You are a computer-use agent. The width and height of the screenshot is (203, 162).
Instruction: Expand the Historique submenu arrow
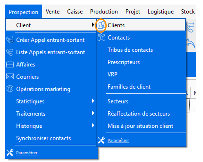point(93,126)
